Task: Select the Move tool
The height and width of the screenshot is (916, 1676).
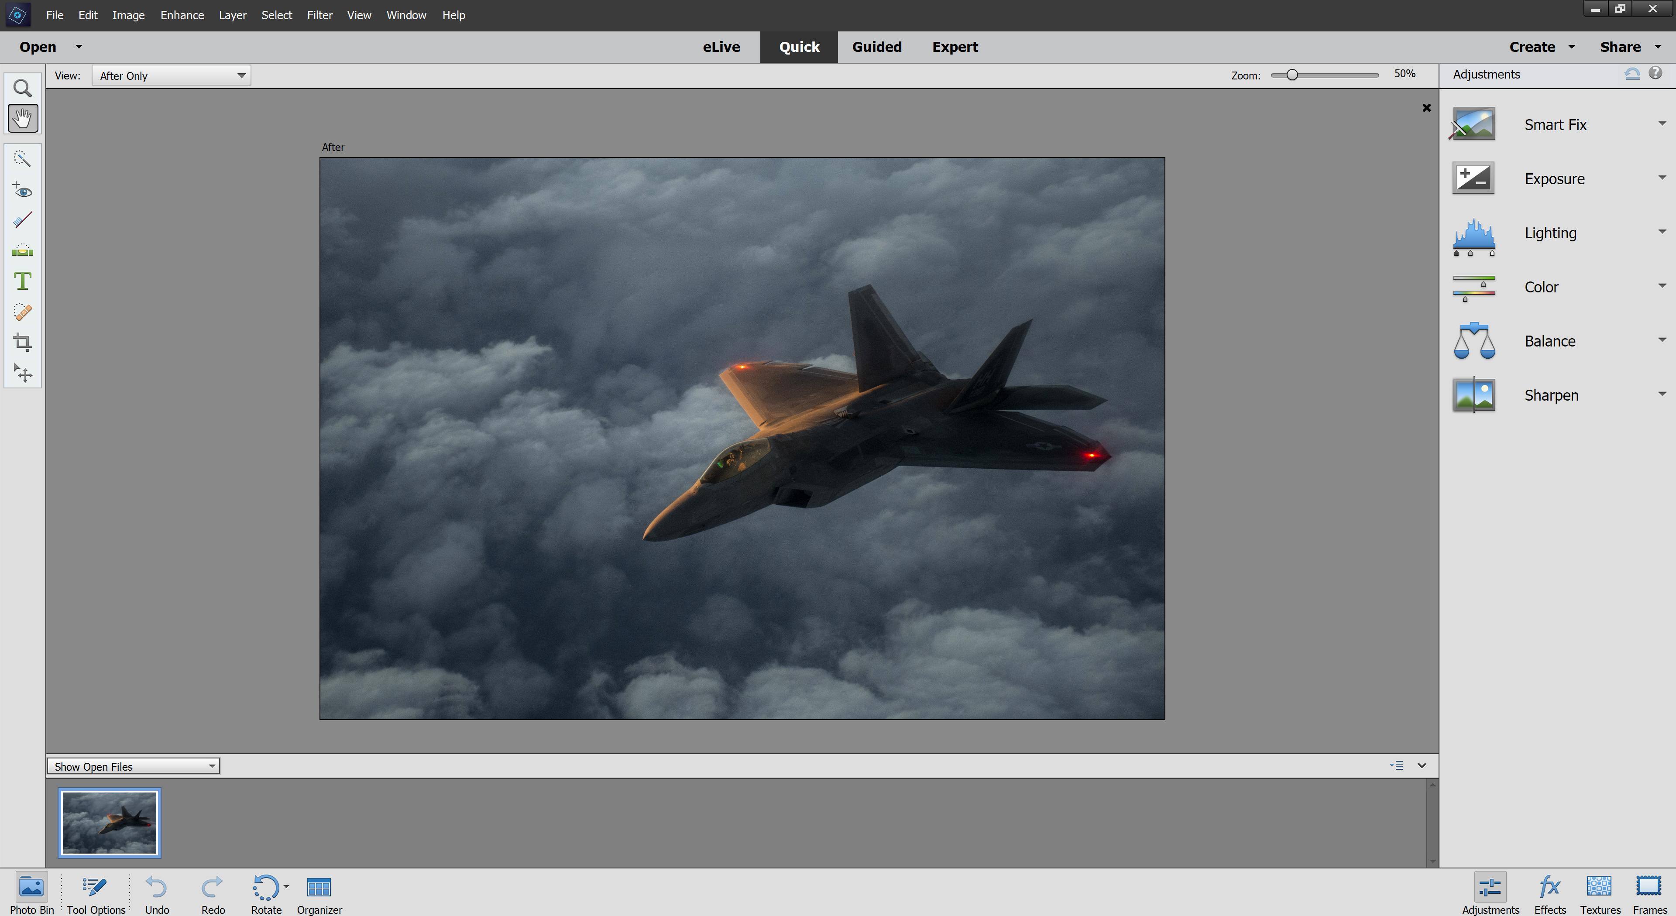Action: tap(23, 373)
